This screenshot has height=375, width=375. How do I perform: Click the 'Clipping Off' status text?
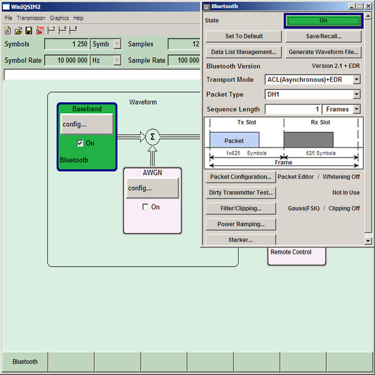tap(344, 208)
